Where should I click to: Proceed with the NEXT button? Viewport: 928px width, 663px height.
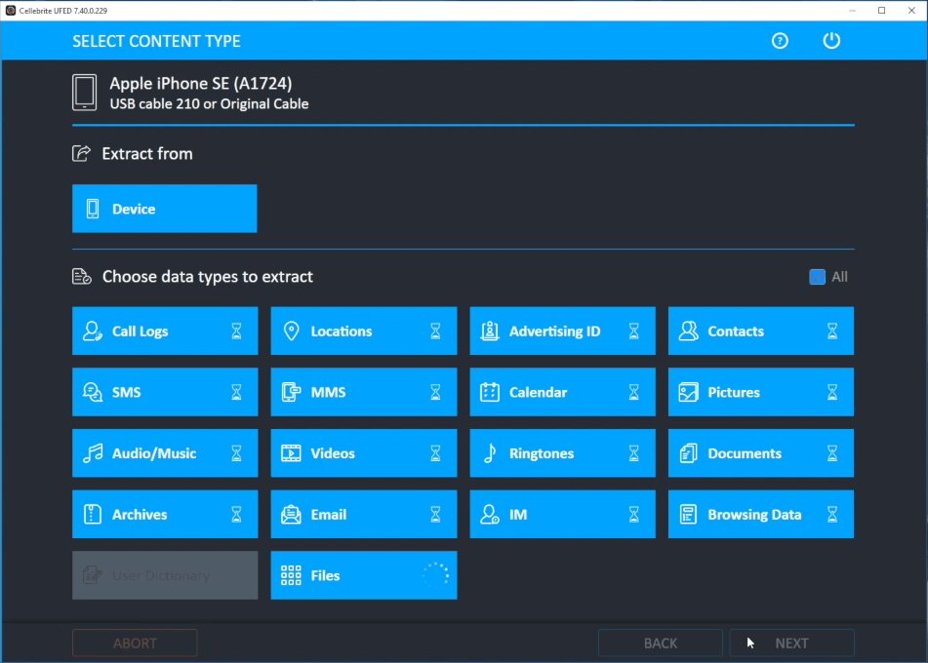pyautogui.click(x=792, y=643)
